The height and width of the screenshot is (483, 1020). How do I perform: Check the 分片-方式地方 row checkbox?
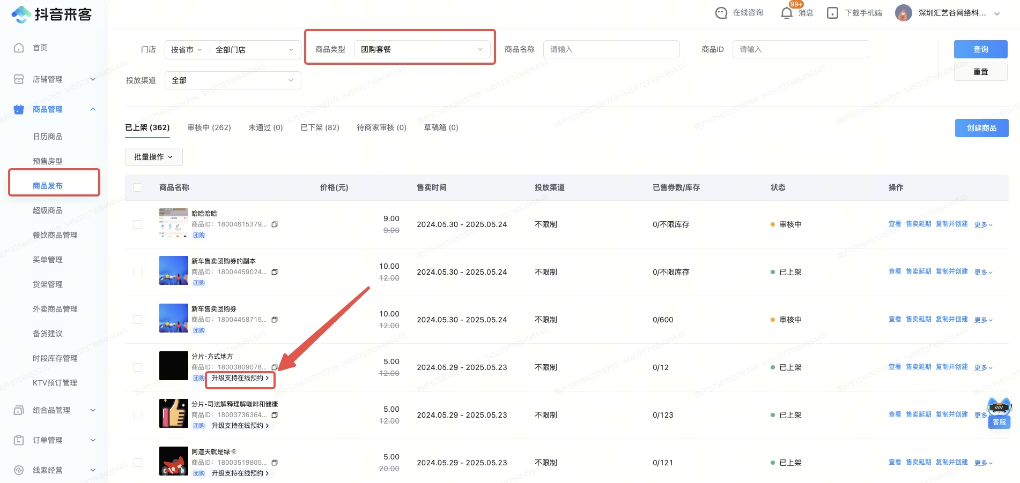point(138,367)
